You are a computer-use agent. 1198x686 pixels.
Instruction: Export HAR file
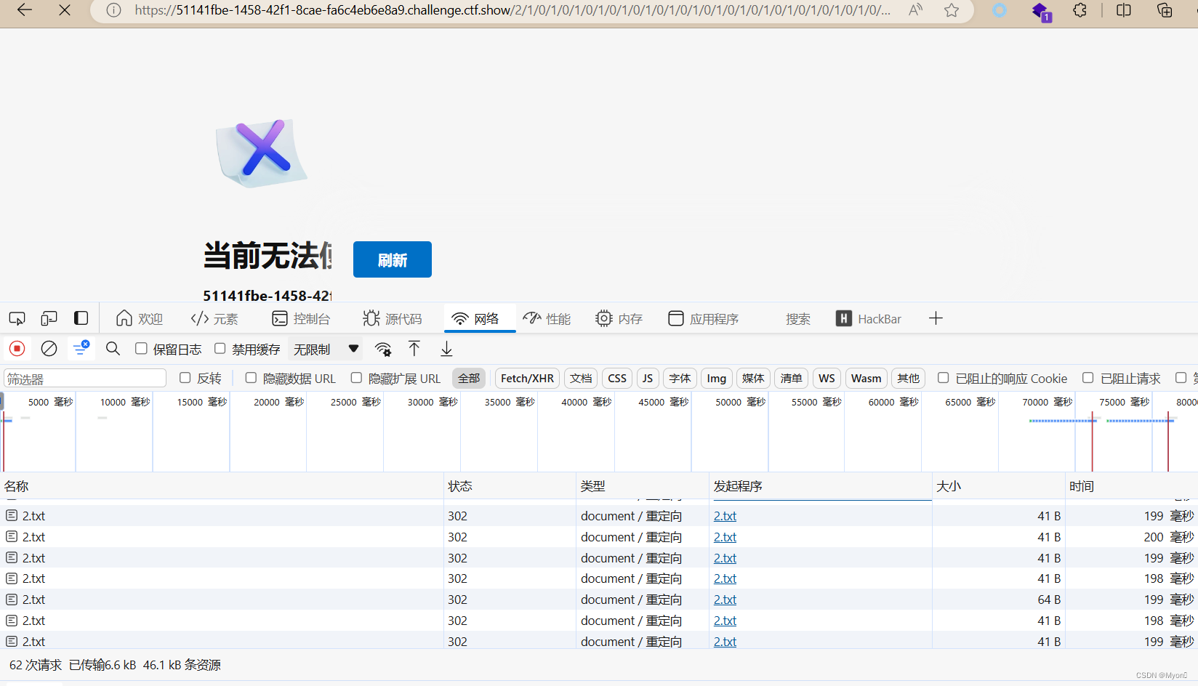point(446,349)
